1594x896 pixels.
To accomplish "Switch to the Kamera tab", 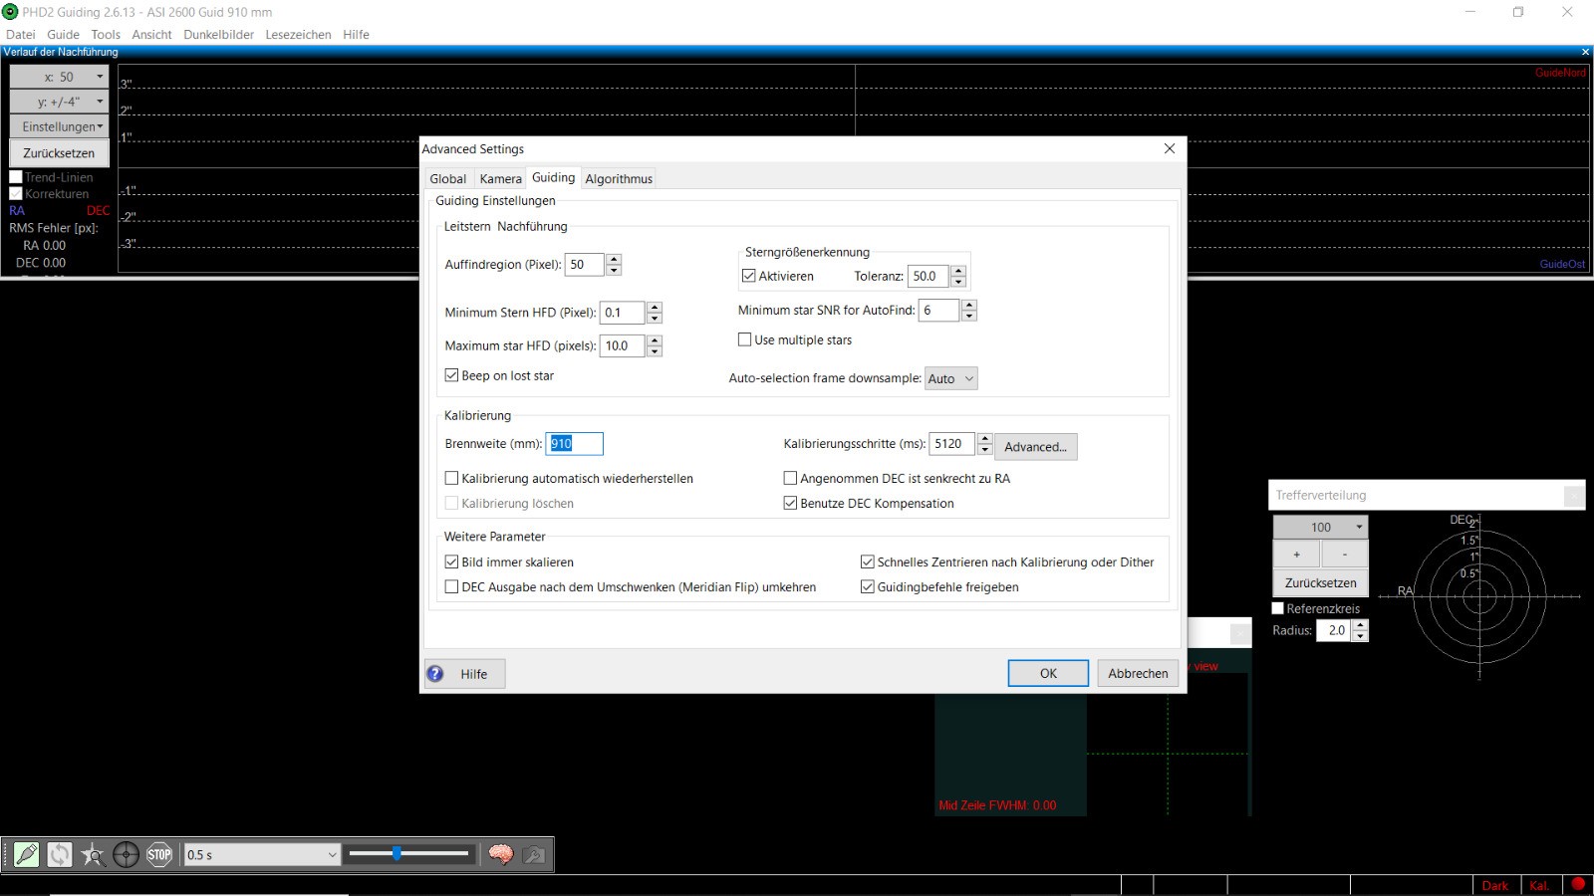I will pyautogui.click(x=500, y=178).
